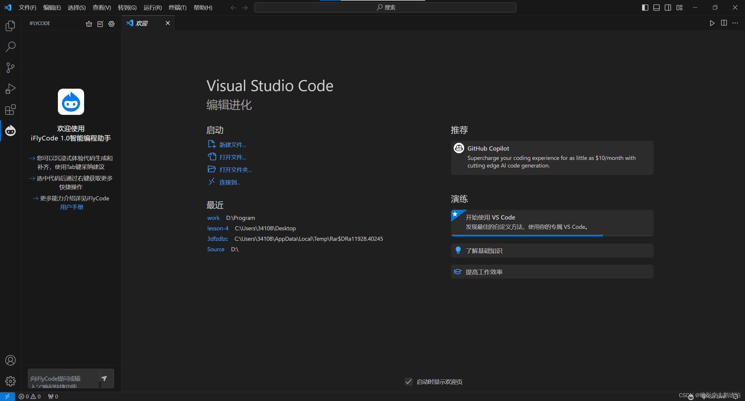Toggle the primary sidebar layout button

coord(645,8)
